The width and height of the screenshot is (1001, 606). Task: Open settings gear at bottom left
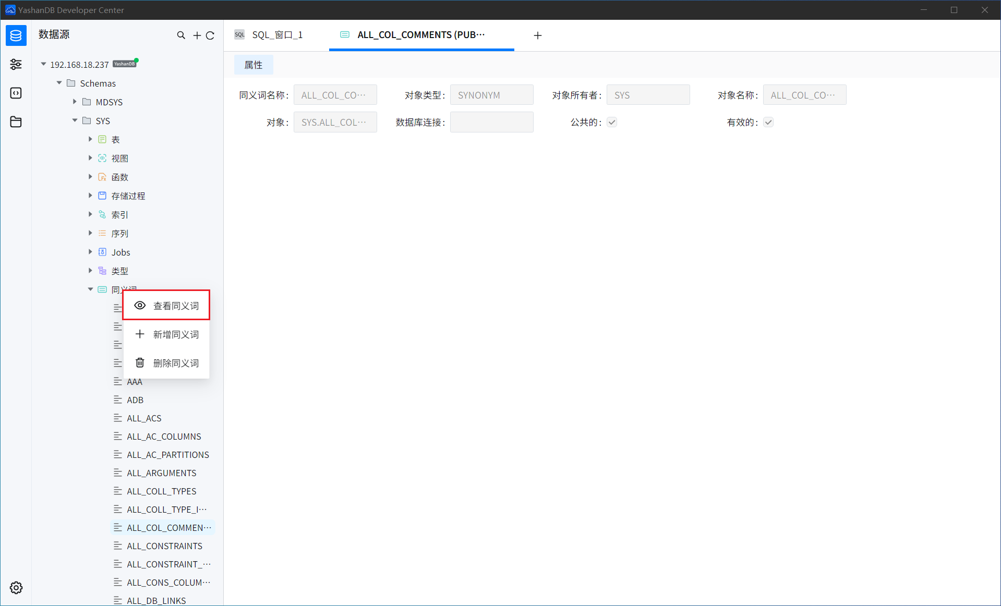[x=16, y=588]
